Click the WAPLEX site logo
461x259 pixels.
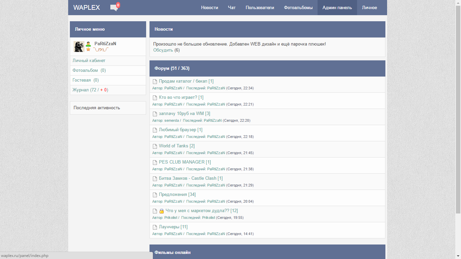click(86, 8)
